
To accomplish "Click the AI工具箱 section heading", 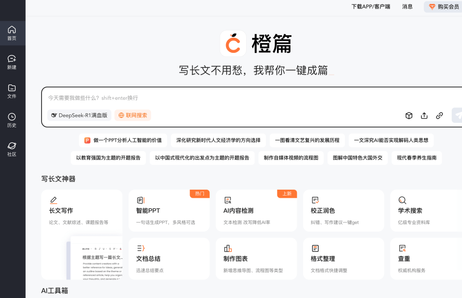I will 55,291.
